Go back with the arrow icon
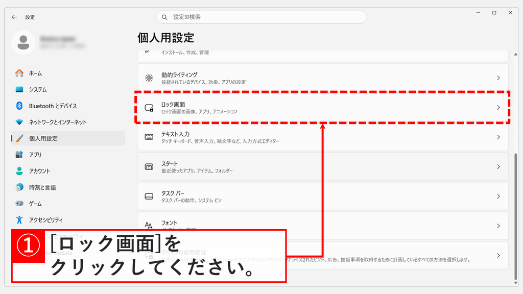Screen dimensions: 523x294 click(x=14, y=17)
